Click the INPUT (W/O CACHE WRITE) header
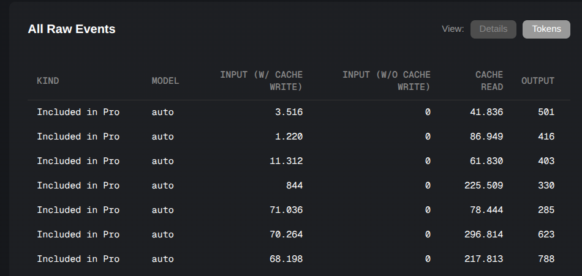 click(x=387, y=81)
